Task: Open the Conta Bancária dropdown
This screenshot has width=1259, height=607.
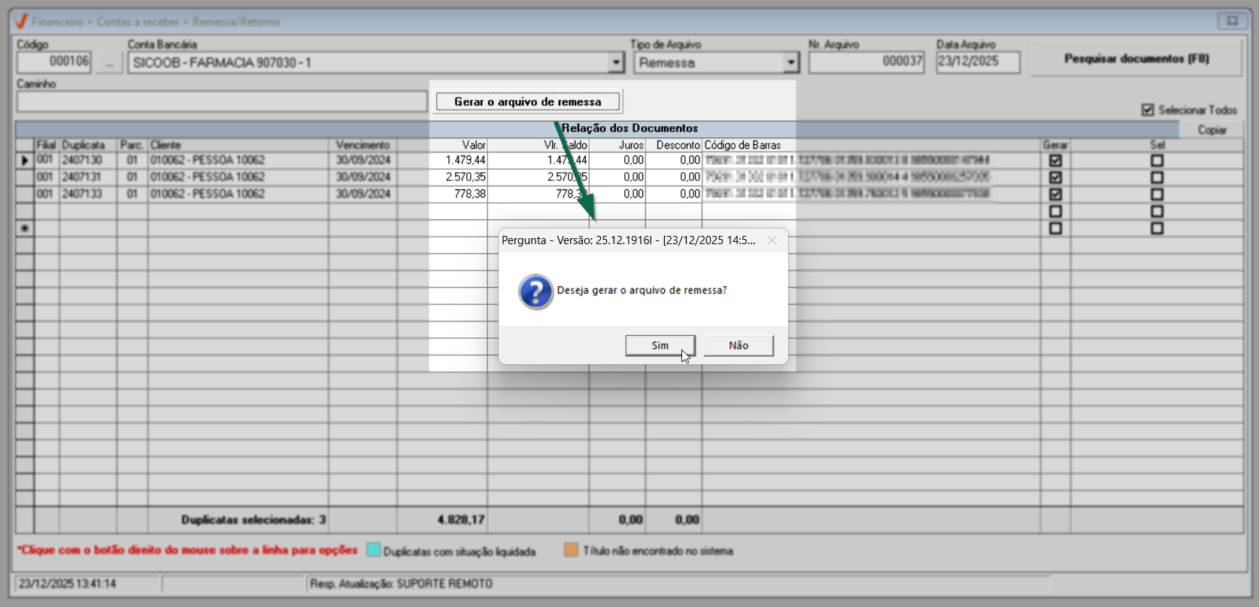Action: [x=617, y=62]
